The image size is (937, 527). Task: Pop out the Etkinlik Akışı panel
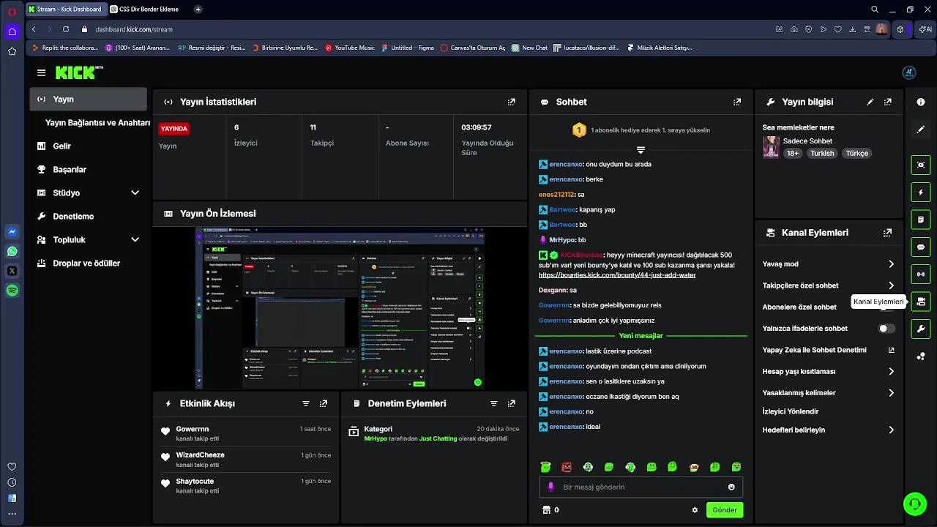click(x=324, y=403)
